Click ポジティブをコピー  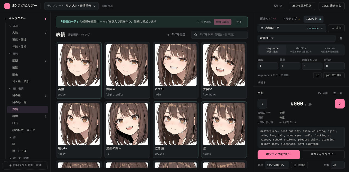279,154
